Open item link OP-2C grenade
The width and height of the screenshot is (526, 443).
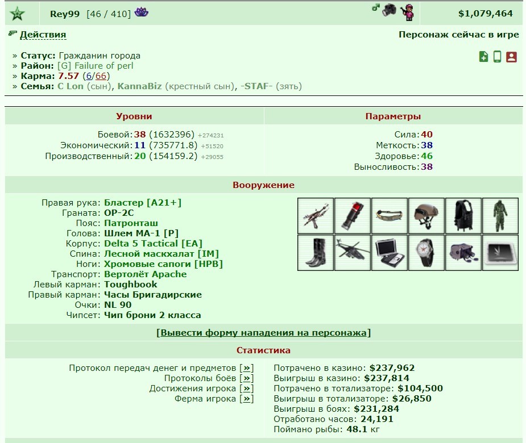coord(119,213)
